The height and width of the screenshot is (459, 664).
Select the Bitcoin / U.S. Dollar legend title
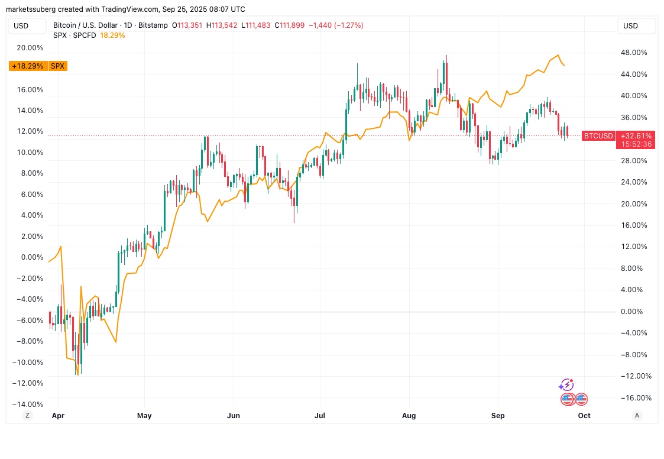tap(86, 25)
